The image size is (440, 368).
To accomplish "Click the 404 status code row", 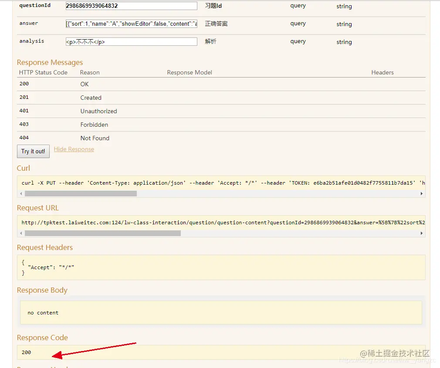I will 221,138.
